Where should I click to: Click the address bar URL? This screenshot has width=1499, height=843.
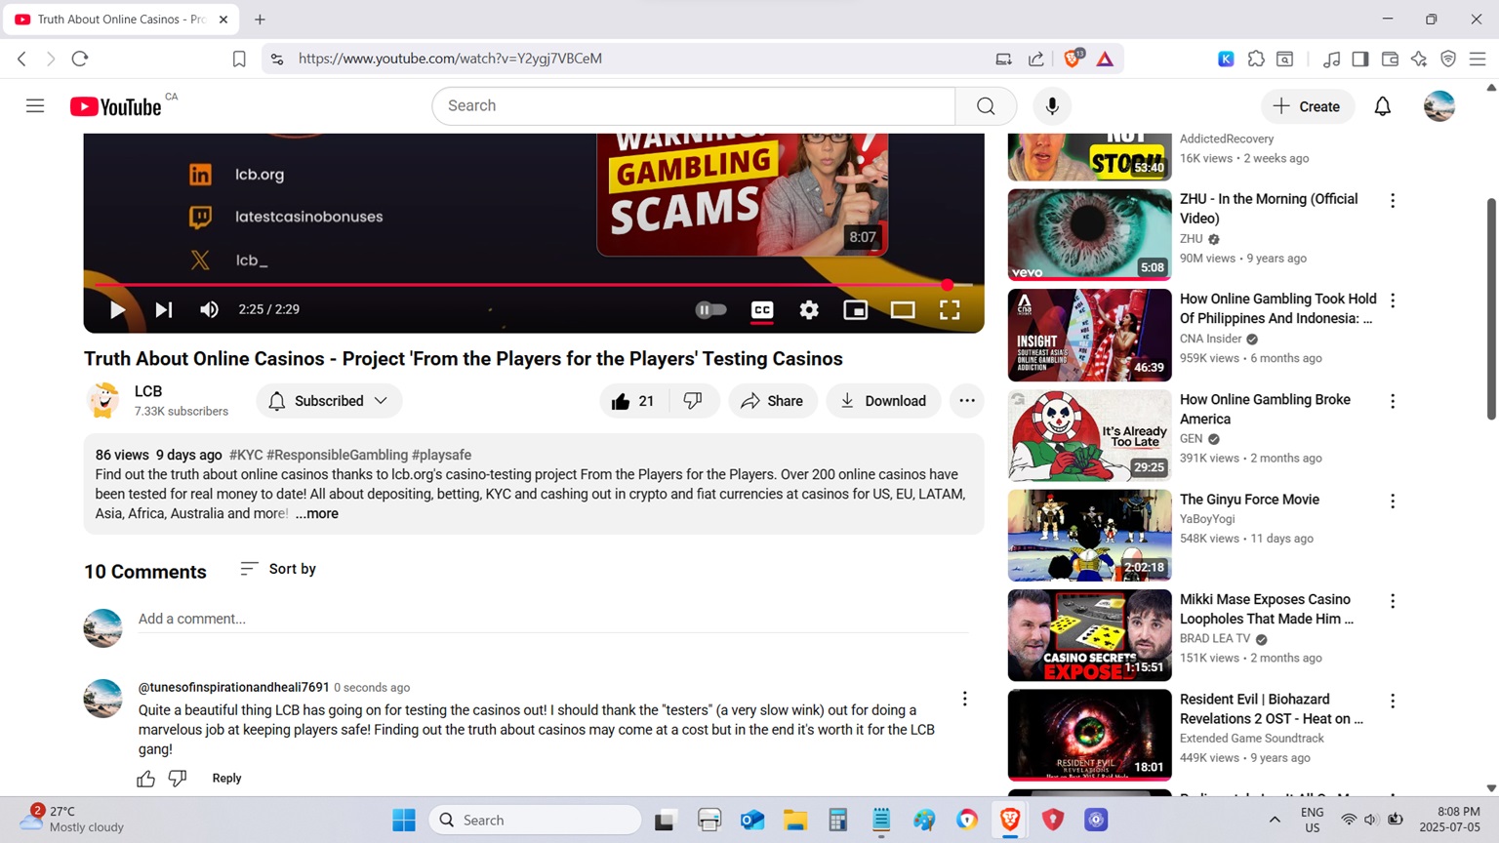pos(450,59)
